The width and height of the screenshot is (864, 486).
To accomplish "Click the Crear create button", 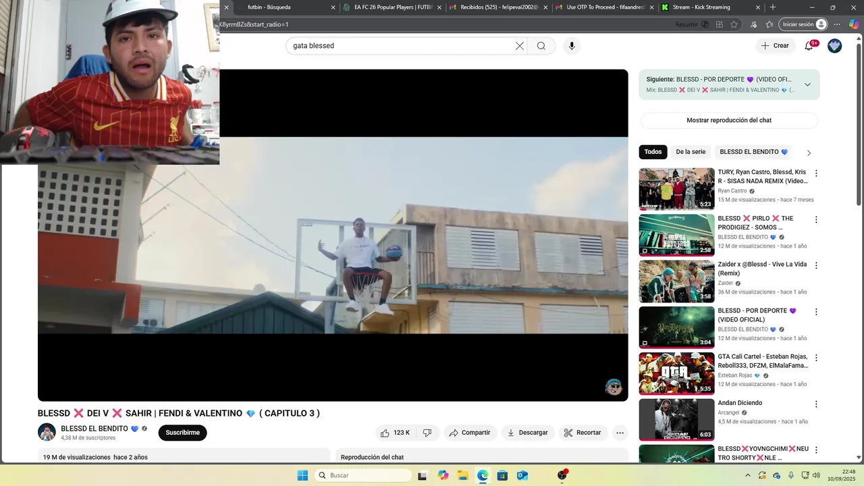I will click(775, 46).
